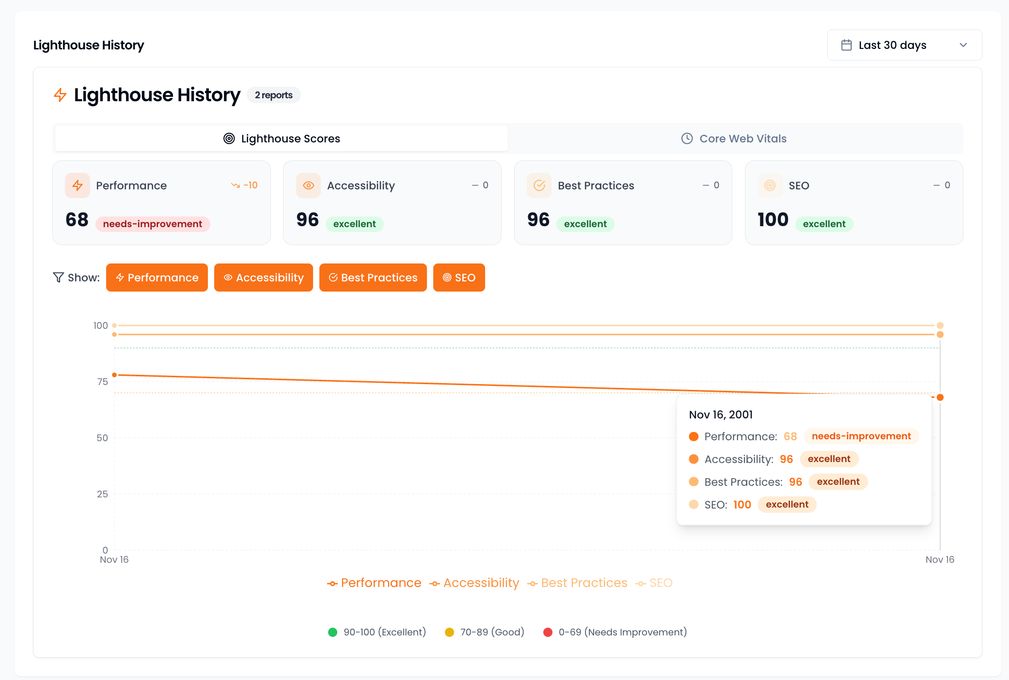Toggle the SEO series filter button
The image size is (1009, 680).
click(x=459, y=278)
